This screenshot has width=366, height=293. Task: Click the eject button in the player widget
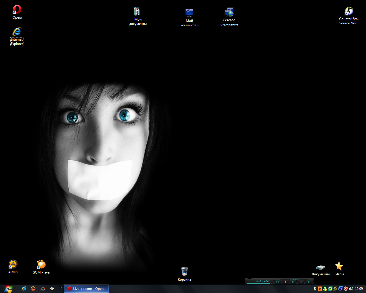(308, 282)
